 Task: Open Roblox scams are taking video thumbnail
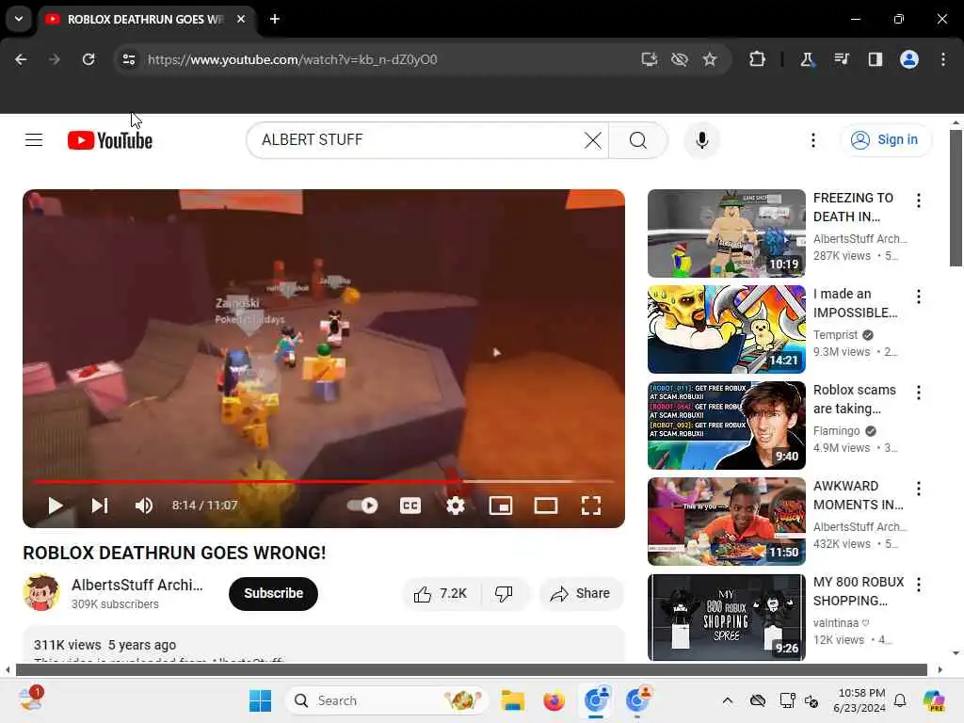tap(726, 426)
